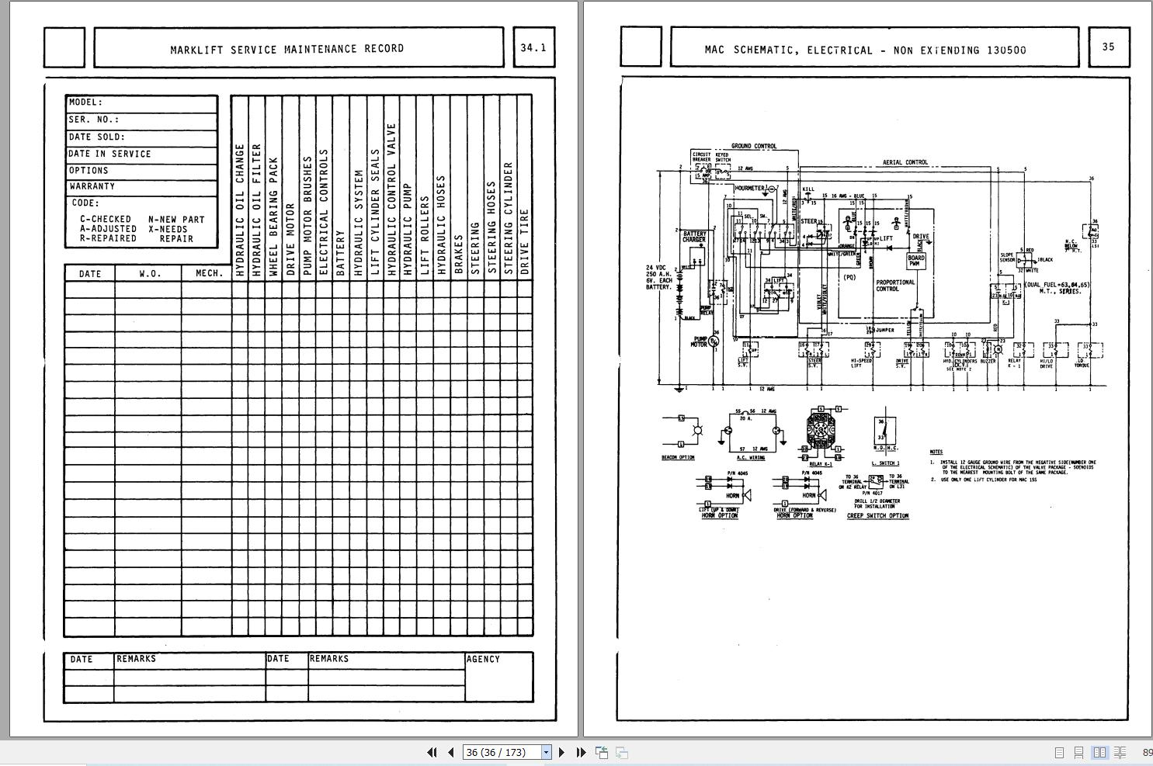Click the OPTIONS row in form
This screenshot has height=766, width=1153.
click(x=141, y=171)
